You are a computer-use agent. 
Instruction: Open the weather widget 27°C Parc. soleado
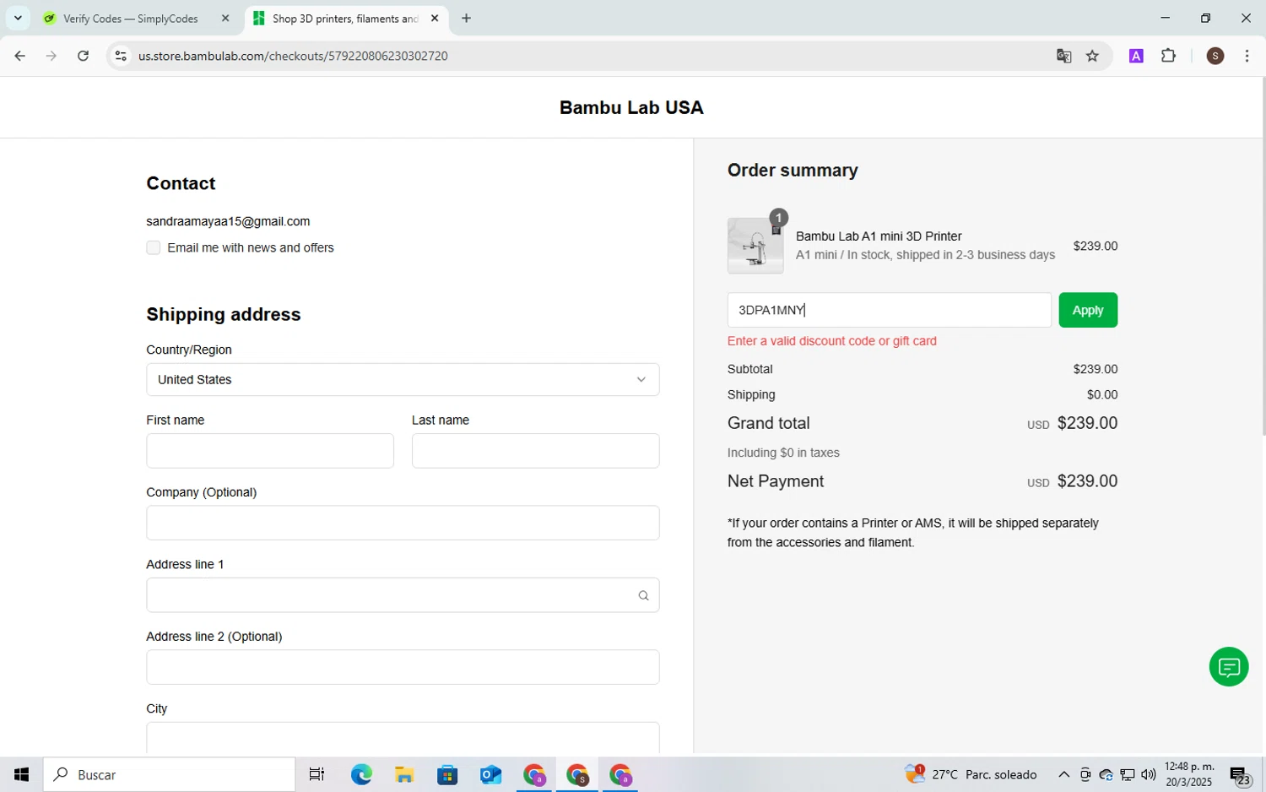pyautogui.click(x=971, y=774)
